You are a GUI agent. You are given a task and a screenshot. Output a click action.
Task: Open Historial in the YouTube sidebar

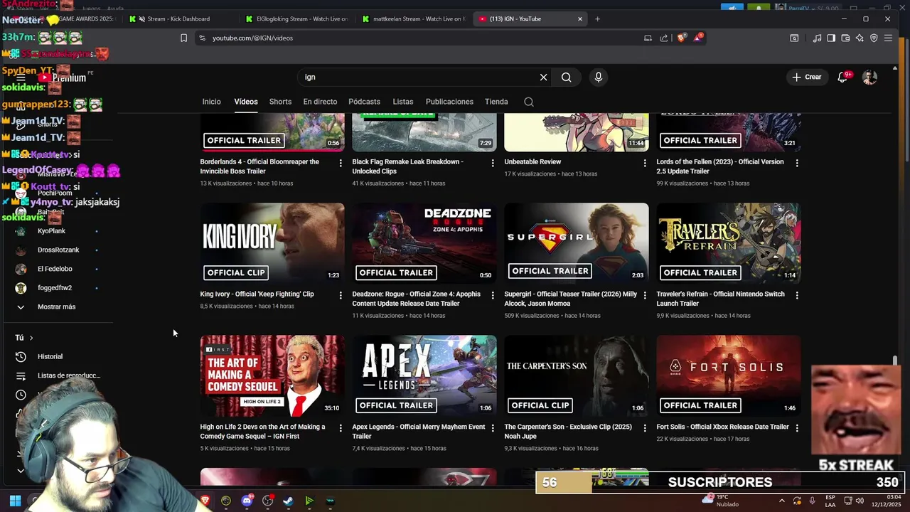click(50, 356)
